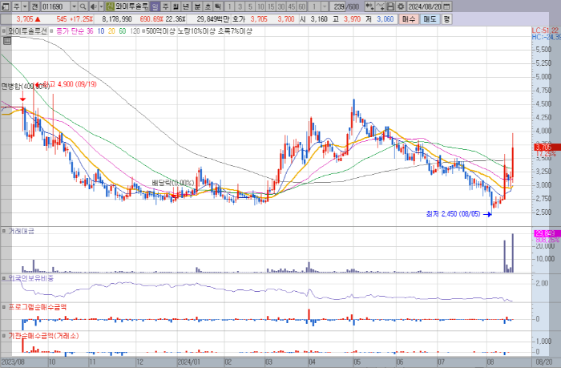
Task: Open the dropdown arrow beside speaker icon
Action: tap(101, 6)
